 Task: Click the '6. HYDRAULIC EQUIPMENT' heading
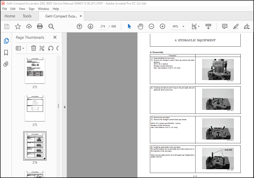195,40
